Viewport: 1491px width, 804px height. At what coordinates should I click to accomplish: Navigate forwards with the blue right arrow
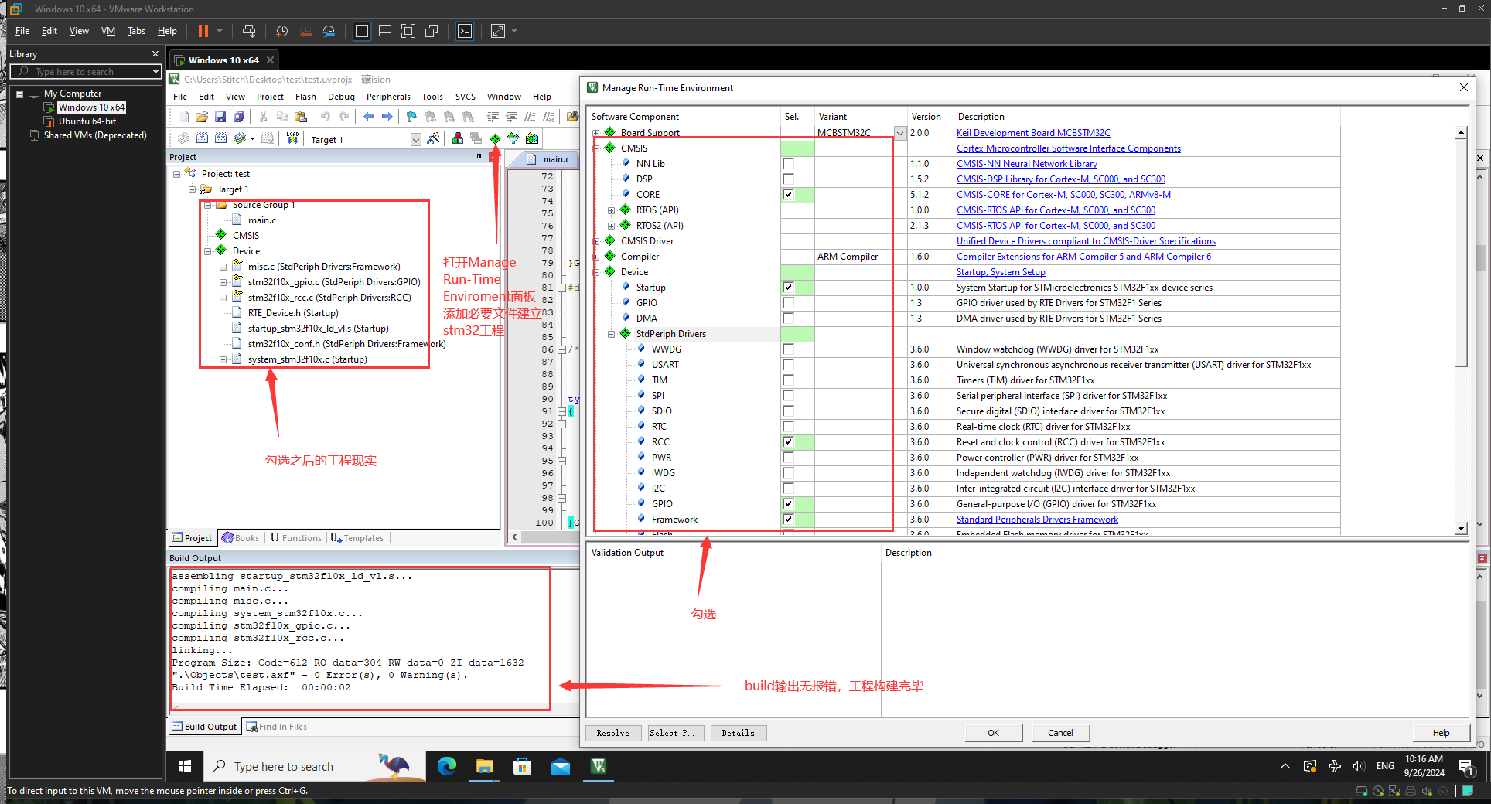coord(387,117)
